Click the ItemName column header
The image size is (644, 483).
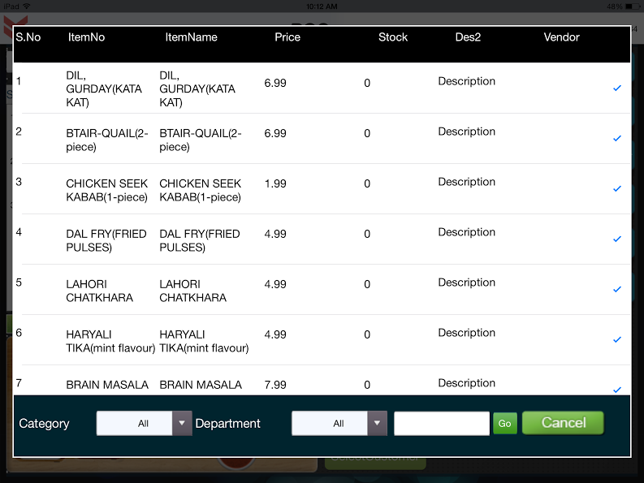tap(192, 37)
